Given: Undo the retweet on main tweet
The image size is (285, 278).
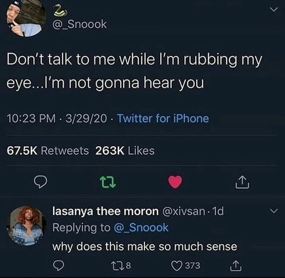Looking at the screenshot, I should click(108, 182).
